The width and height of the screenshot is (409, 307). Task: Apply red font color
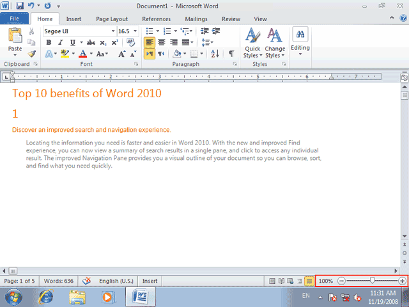(x=82, y=54)
